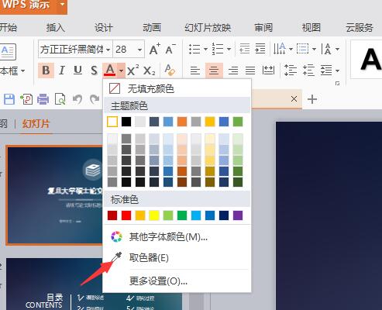Switch to the 幻灯片 panel tab
The image size is (382, 310).
pyautogui.click(x=36, y=124)
